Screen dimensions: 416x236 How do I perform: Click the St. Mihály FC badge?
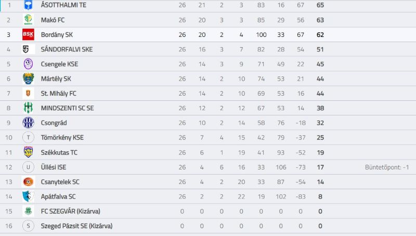[28, 94]
